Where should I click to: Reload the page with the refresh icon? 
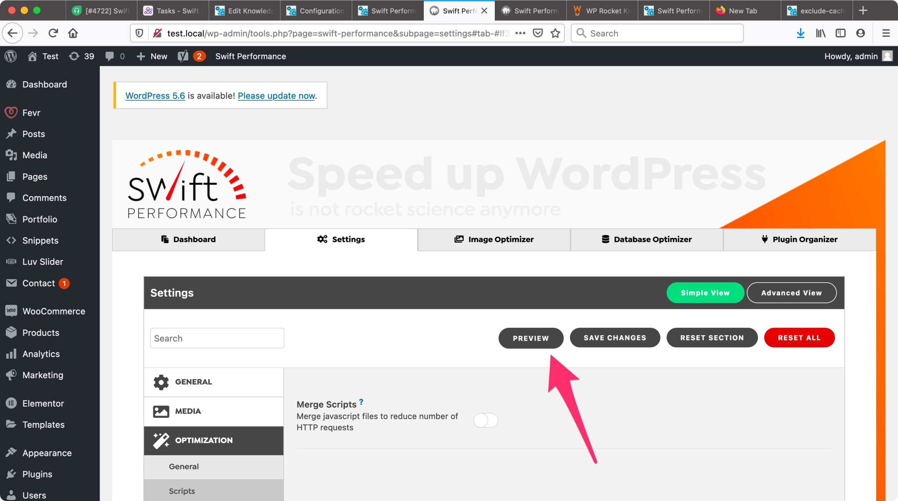point(53,33)
